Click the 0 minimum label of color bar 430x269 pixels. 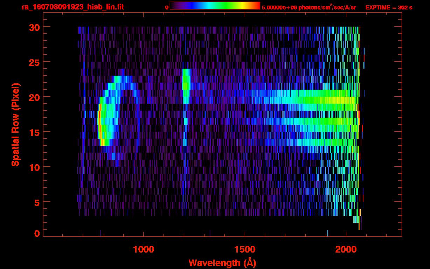pyautogui.click(x=167, y=7)
